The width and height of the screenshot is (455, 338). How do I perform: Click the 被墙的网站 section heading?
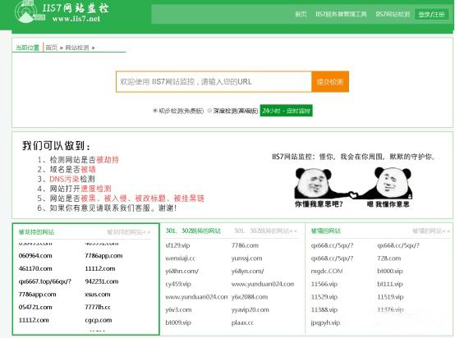pos(325,231)
